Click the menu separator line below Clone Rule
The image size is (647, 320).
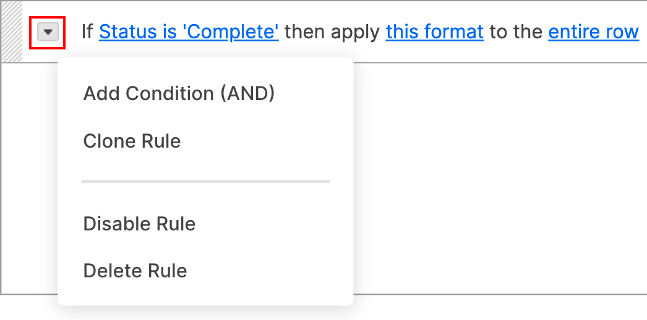click(205, 182)
